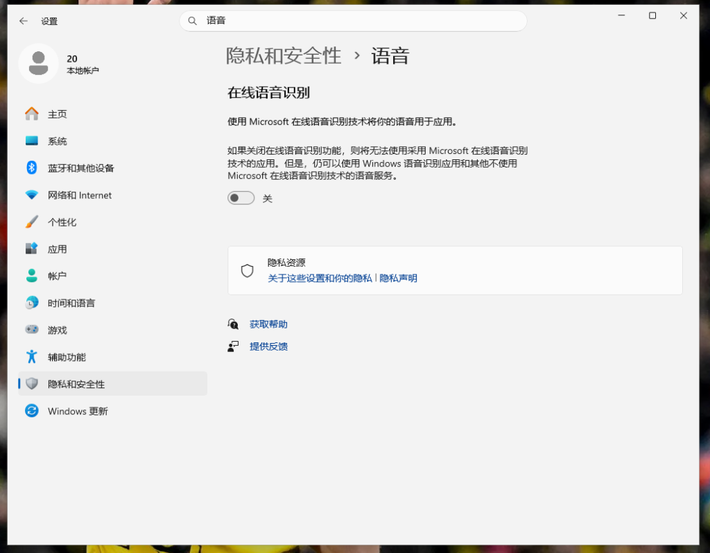Viewport: 710px width, 553px height.
Task: Click the Bluetooth icon in sidebar
Action: [x=32, y=168]
